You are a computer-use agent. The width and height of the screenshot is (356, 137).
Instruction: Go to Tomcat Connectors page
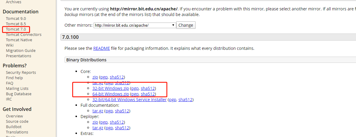click(23, 35)
